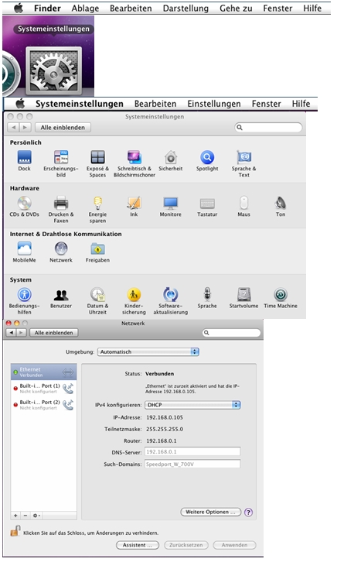Click the Teilnetzmaske value 255.255.255.0
This screenshot has width=337, height=562.
pyautogui.click(x=165, y=429)
